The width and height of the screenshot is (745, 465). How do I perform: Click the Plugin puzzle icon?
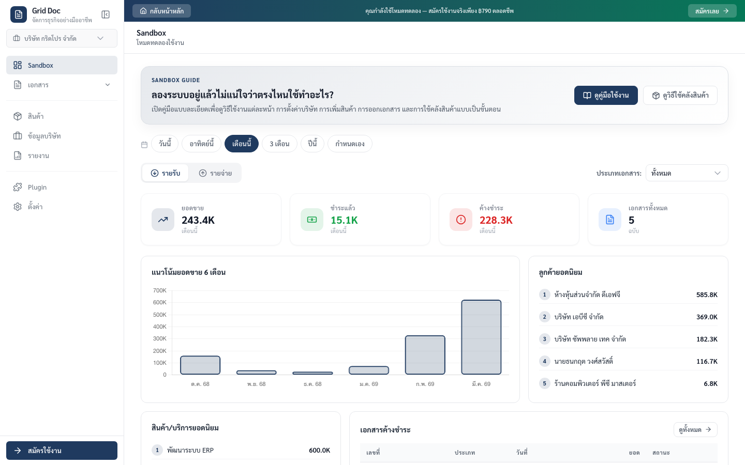(18, 187)
